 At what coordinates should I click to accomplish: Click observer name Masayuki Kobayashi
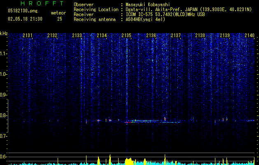pos(148,5)
